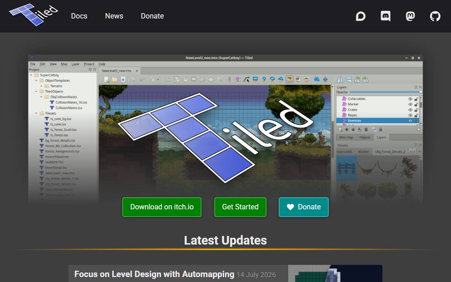Toggle the lock on the Crates layer
Screen dimensions: 451x282
(416, 110)
